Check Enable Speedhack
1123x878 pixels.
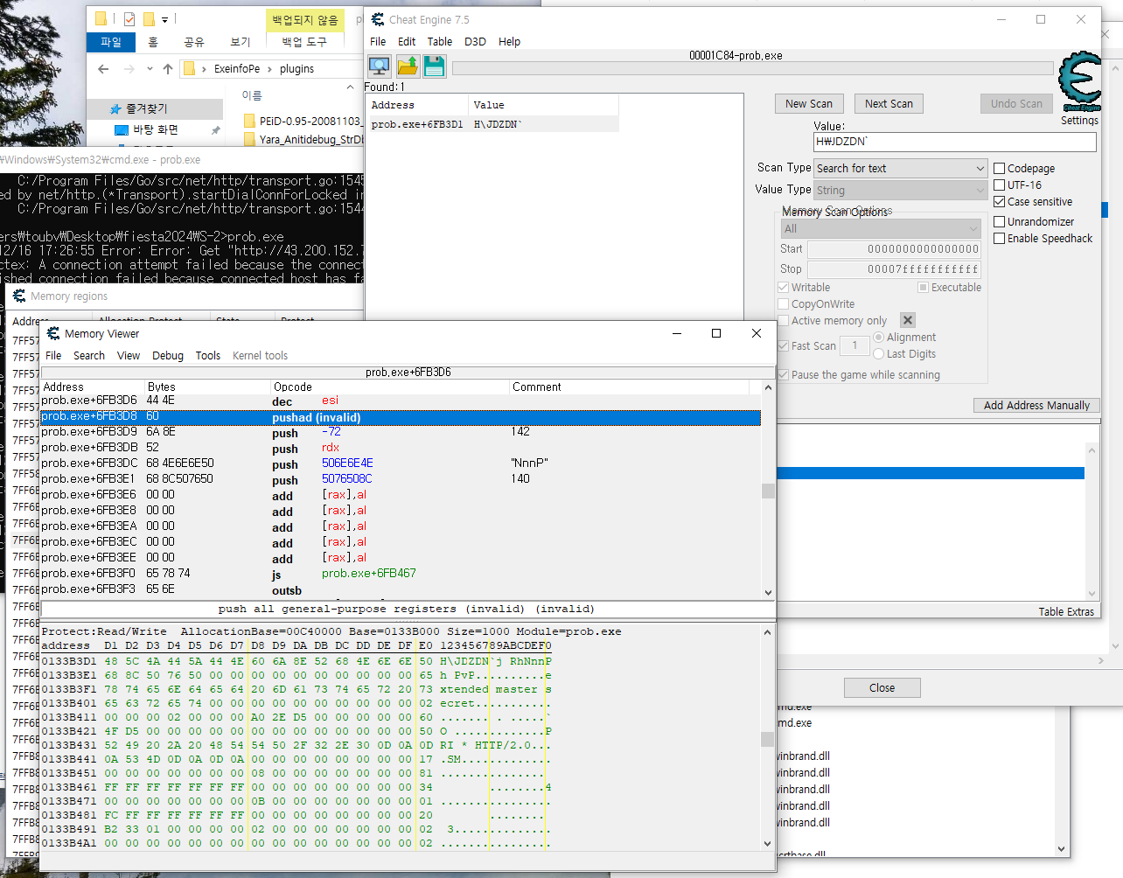(1000, 238)
